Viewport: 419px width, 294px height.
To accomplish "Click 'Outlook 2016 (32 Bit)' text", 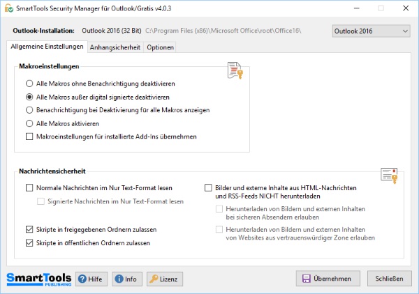I will click(112, 31).
